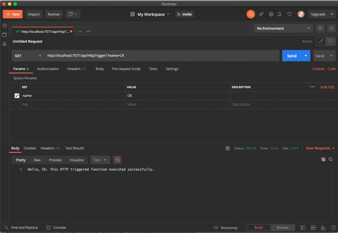Viewport: 338px width, 233px height.
Task: Click the heart icon in header
Action: [289, 14]
